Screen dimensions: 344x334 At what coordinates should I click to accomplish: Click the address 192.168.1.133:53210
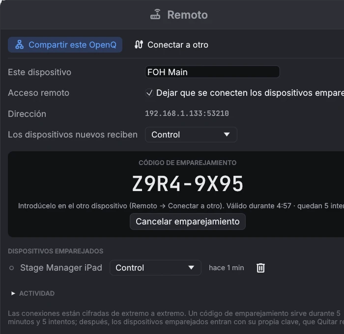(187, 113)
